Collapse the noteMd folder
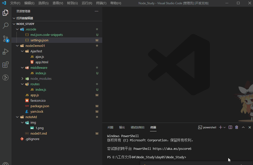This screenshot has height=165, width=253. (17, 117)
